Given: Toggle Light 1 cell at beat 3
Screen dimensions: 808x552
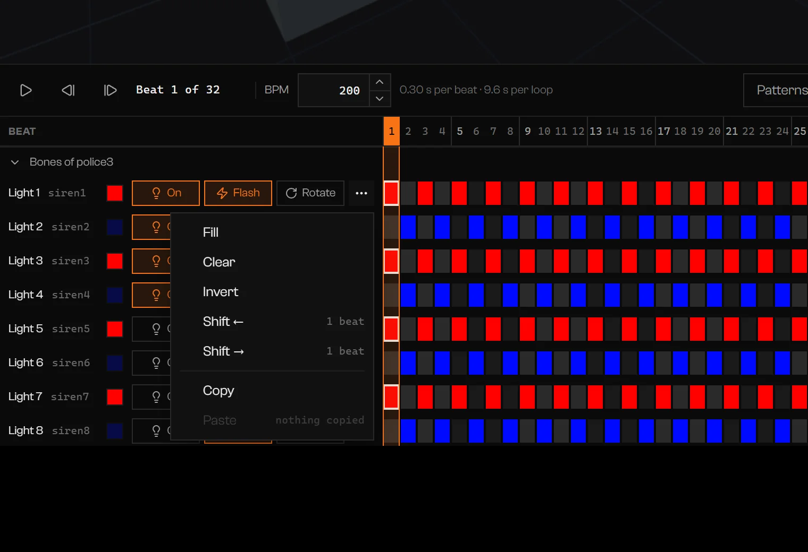Looking at the screenshot, I should point(425,193).
